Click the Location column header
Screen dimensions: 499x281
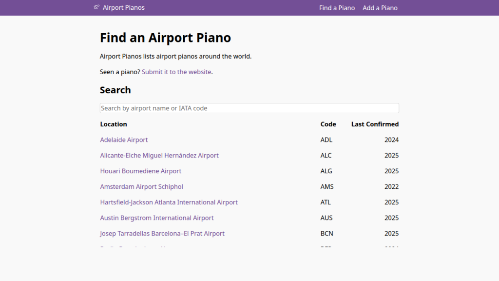(x=114, y=124)
